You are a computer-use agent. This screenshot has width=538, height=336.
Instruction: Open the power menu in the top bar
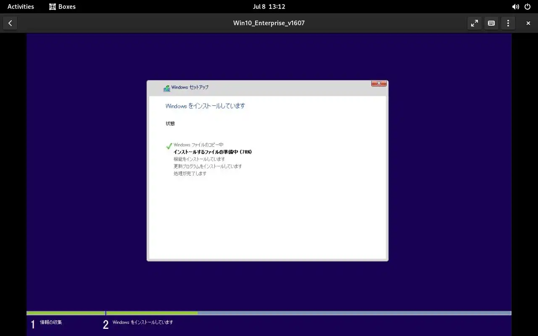(527, 7)
